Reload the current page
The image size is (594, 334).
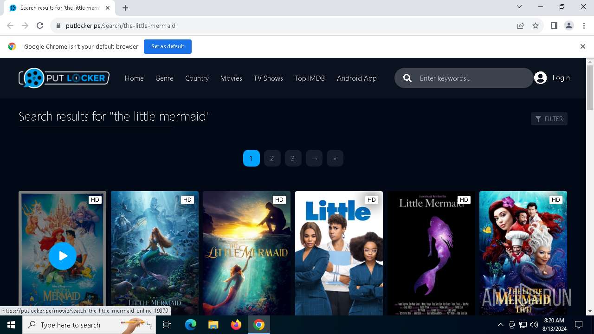[x=40, y=26]
